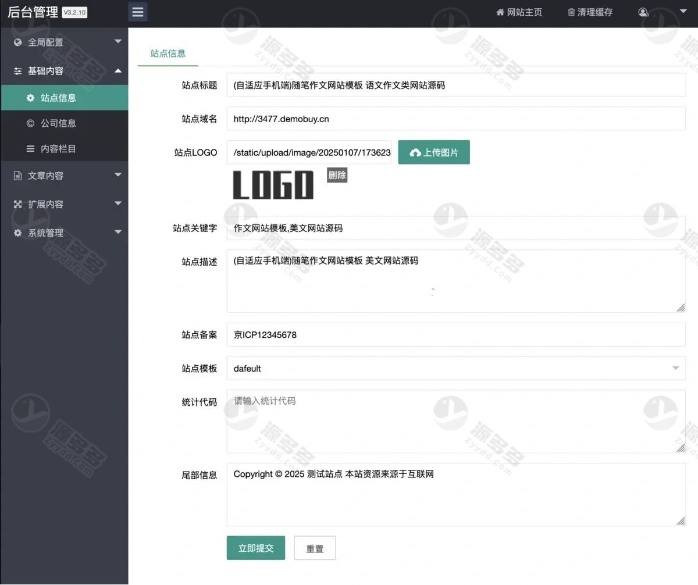Image resolution: width=698 pixels, height=585 pixels.
Task: Click the 清理缓存 link
Action: click(x=590, y=12)
